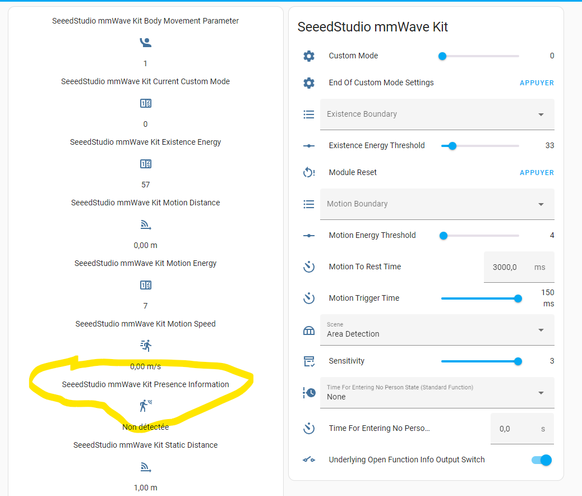Open the Existence Boundary dropdown

(x=437, y=114)
